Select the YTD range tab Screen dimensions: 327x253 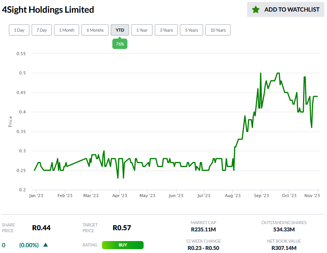[x=120, y=30]
